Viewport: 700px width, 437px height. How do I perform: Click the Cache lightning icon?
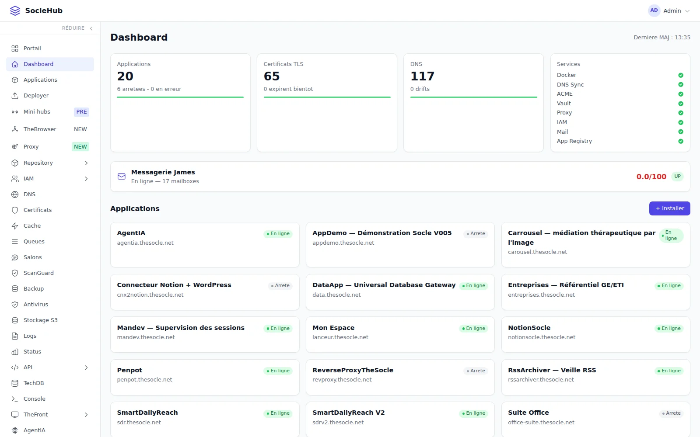(15, 226)
